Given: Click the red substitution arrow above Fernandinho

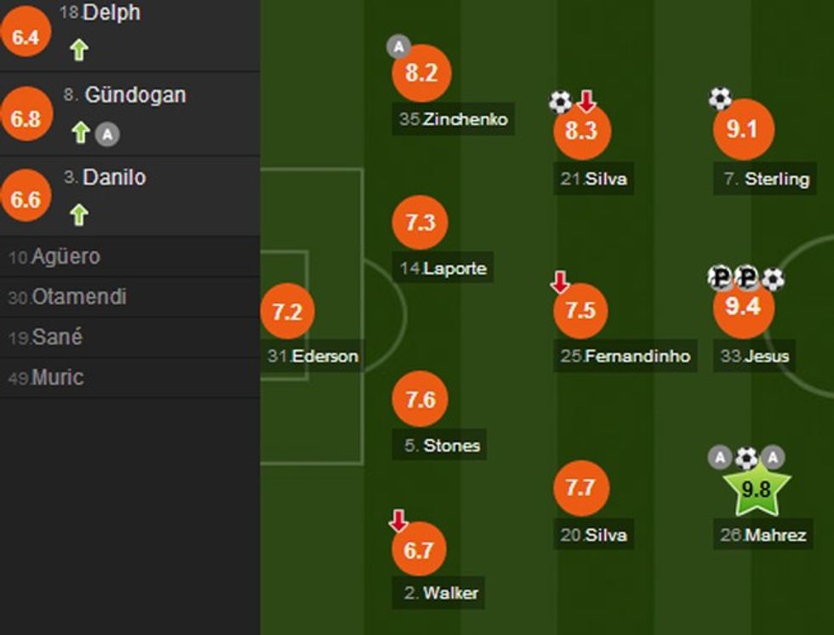Looking at the screenshot, I should coord(560,283).
